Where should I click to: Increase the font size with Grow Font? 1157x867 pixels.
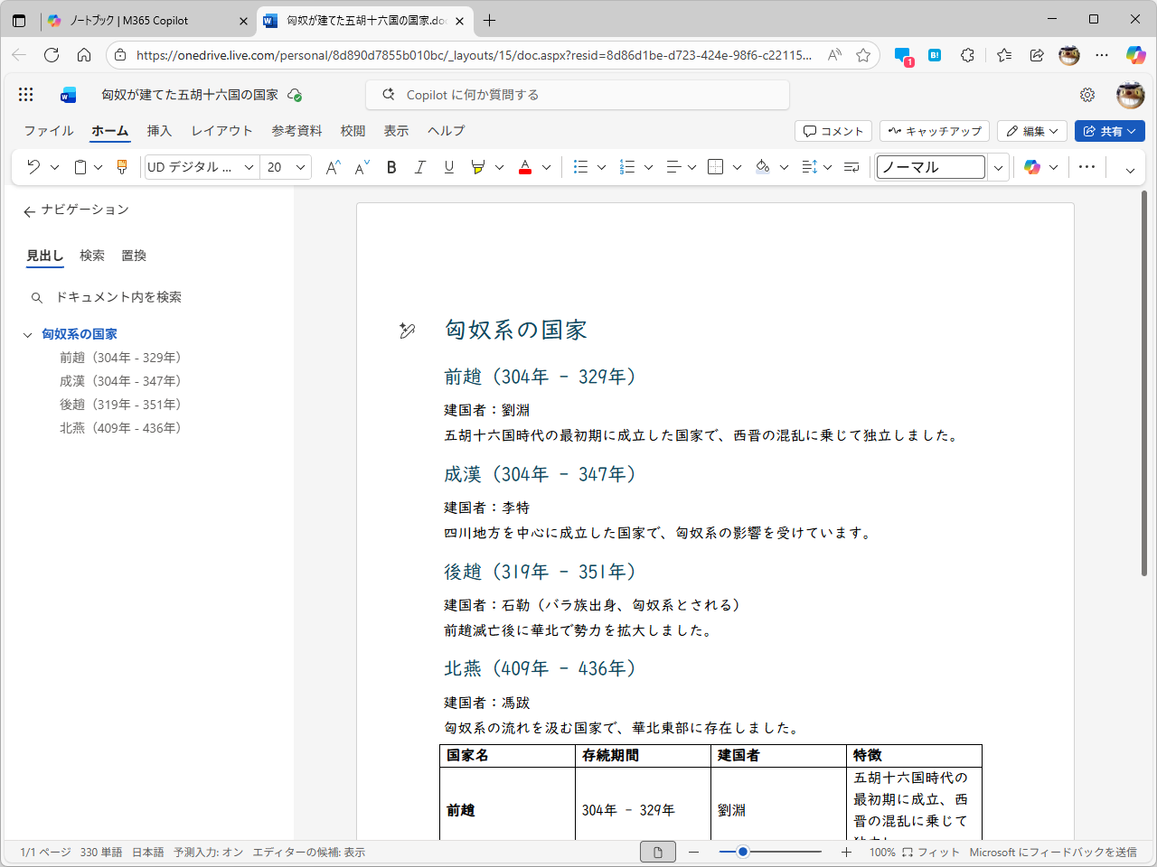tap(332, 167)
